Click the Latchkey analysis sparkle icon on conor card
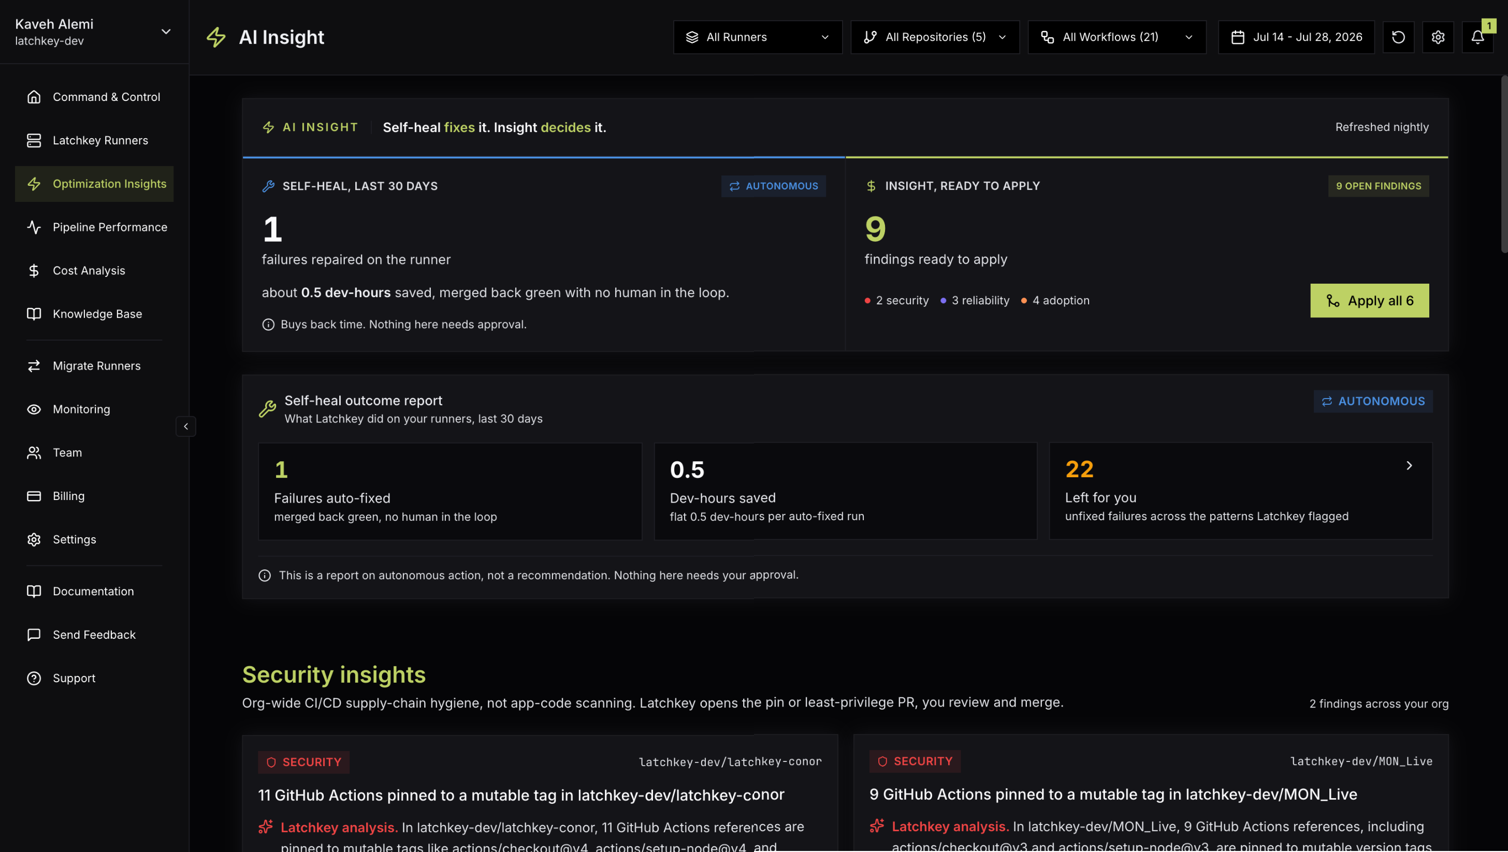Viewport: 1508px width, 852px height. pos(266,827)
